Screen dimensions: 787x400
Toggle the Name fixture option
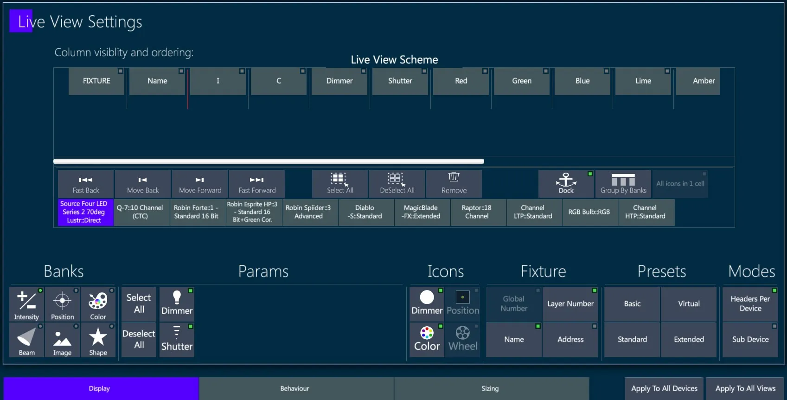[514, 340]
